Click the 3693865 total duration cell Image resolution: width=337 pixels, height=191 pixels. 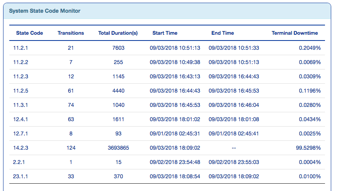tap(118, 148)
